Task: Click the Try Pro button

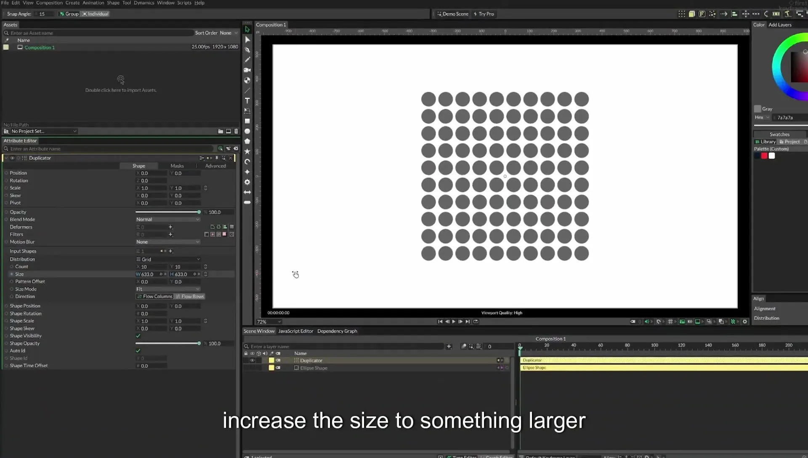Action: point(484,14)
